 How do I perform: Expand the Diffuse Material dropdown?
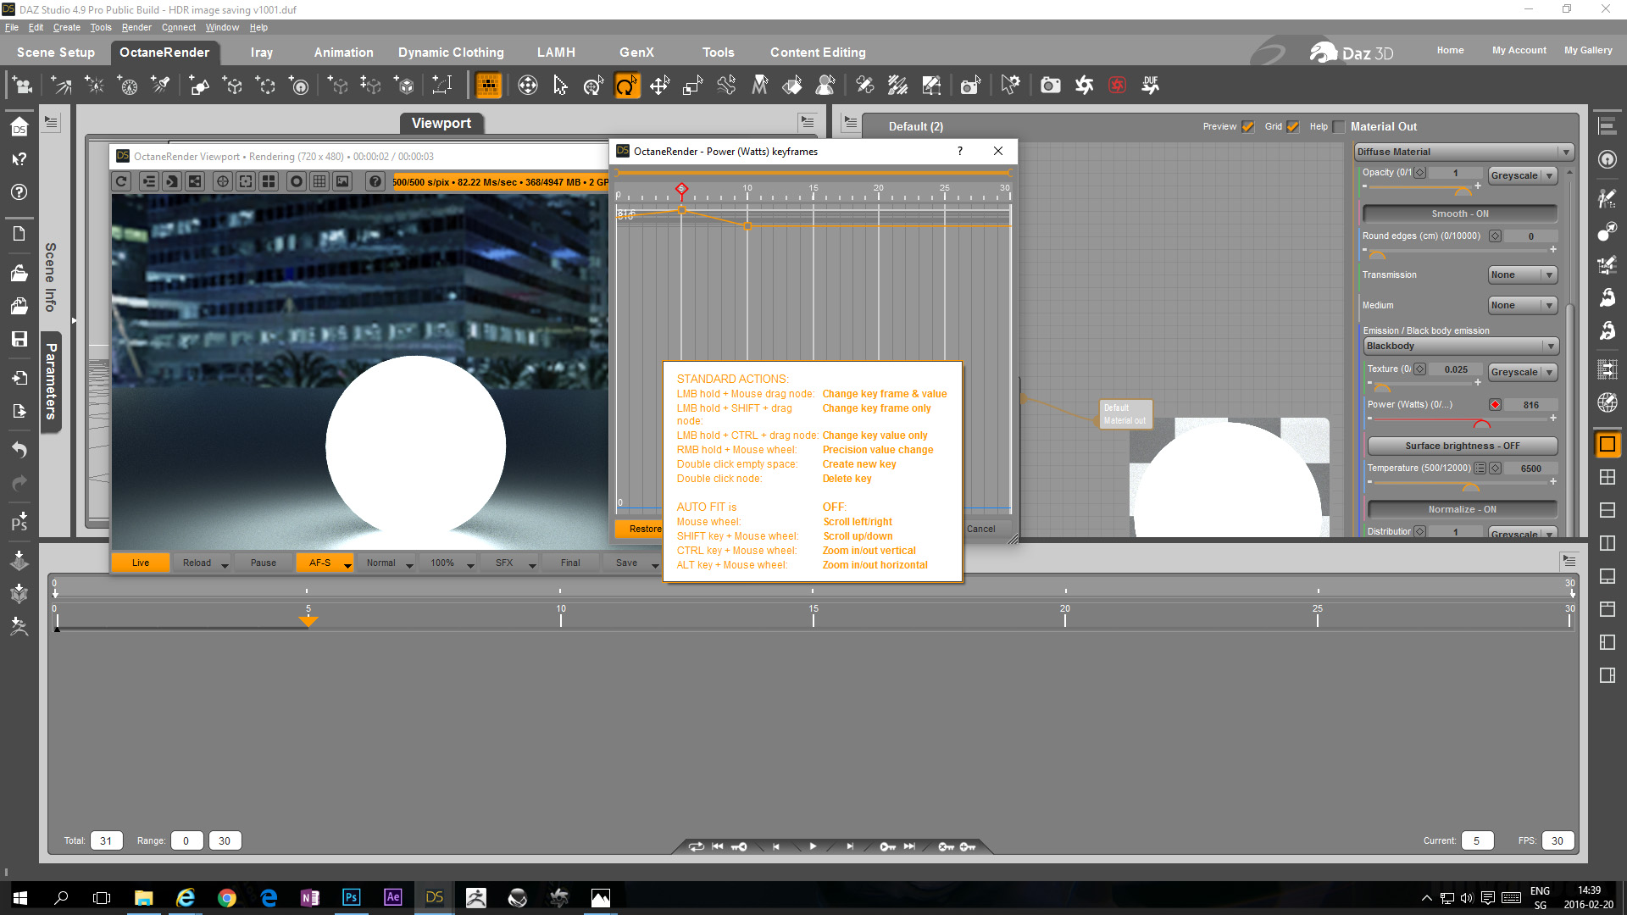[1463, 152]
